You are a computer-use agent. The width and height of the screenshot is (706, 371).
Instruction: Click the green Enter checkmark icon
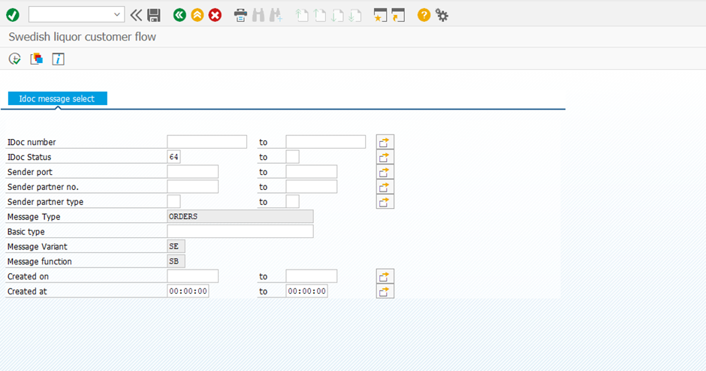tap(13, 14)
